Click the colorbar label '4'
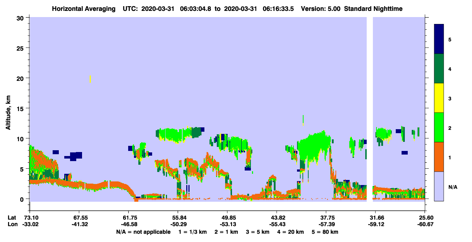The width and height of the screenshot is (472, 242). coord(450,69)
